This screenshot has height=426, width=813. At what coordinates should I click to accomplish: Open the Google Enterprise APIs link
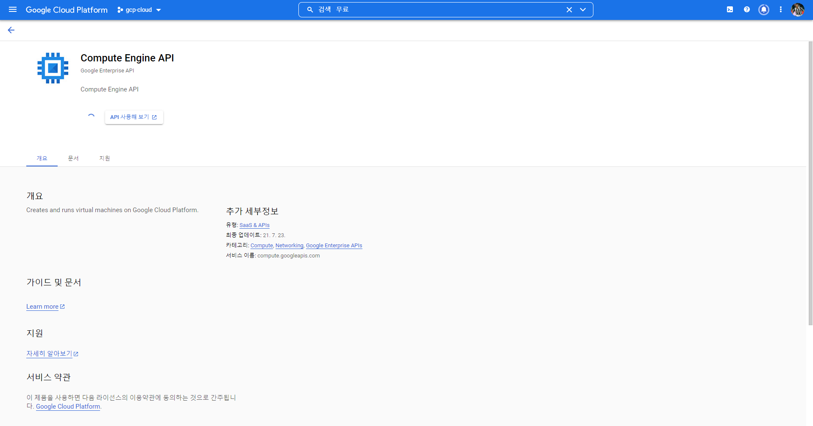pyautogui.click(x=334, y=246)
